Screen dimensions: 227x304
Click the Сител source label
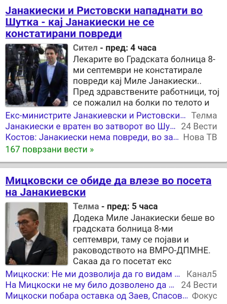point(85,48)
